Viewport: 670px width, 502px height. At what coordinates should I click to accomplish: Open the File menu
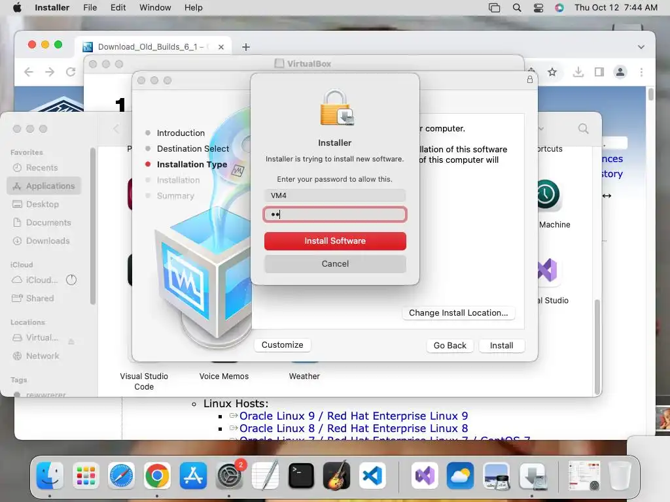90,8
